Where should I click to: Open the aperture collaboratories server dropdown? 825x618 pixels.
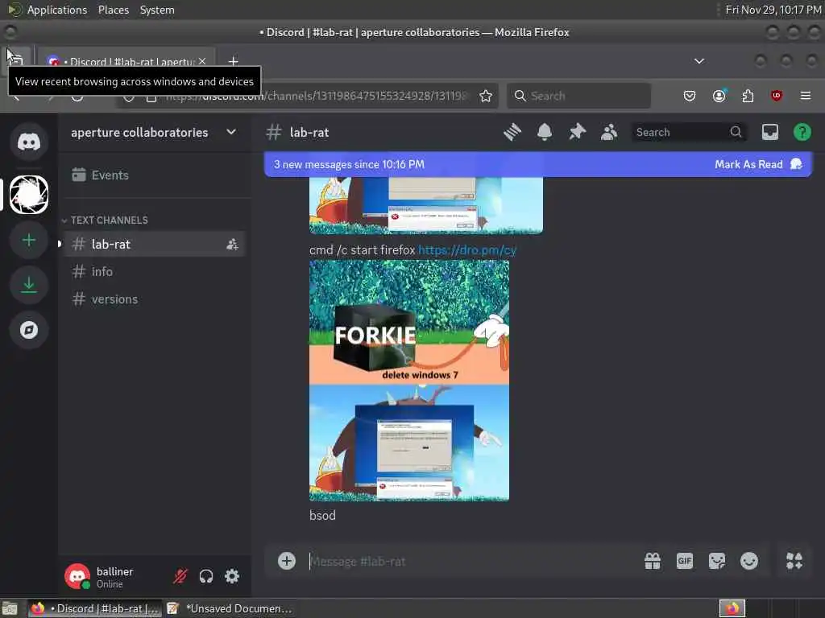pos(154,133)
